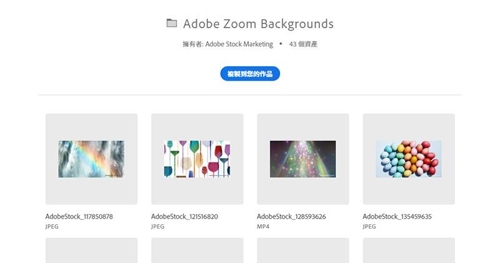
Task: Click the blue 複製到您的作品 button
Action: coord(250,74)
